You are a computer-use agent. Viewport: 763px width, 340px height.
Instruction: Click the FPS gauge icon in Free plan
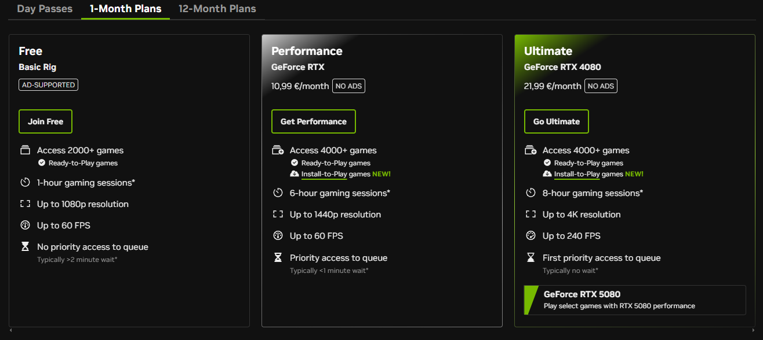pyautogui.click(x=25, y=226)
